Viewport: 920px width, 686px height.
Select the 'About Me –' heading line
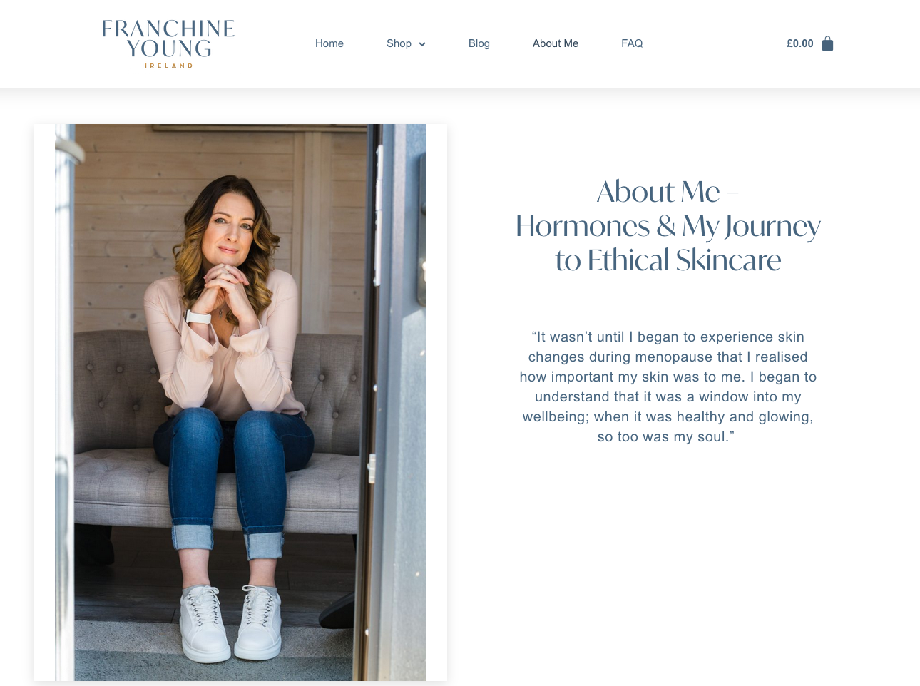668,192
